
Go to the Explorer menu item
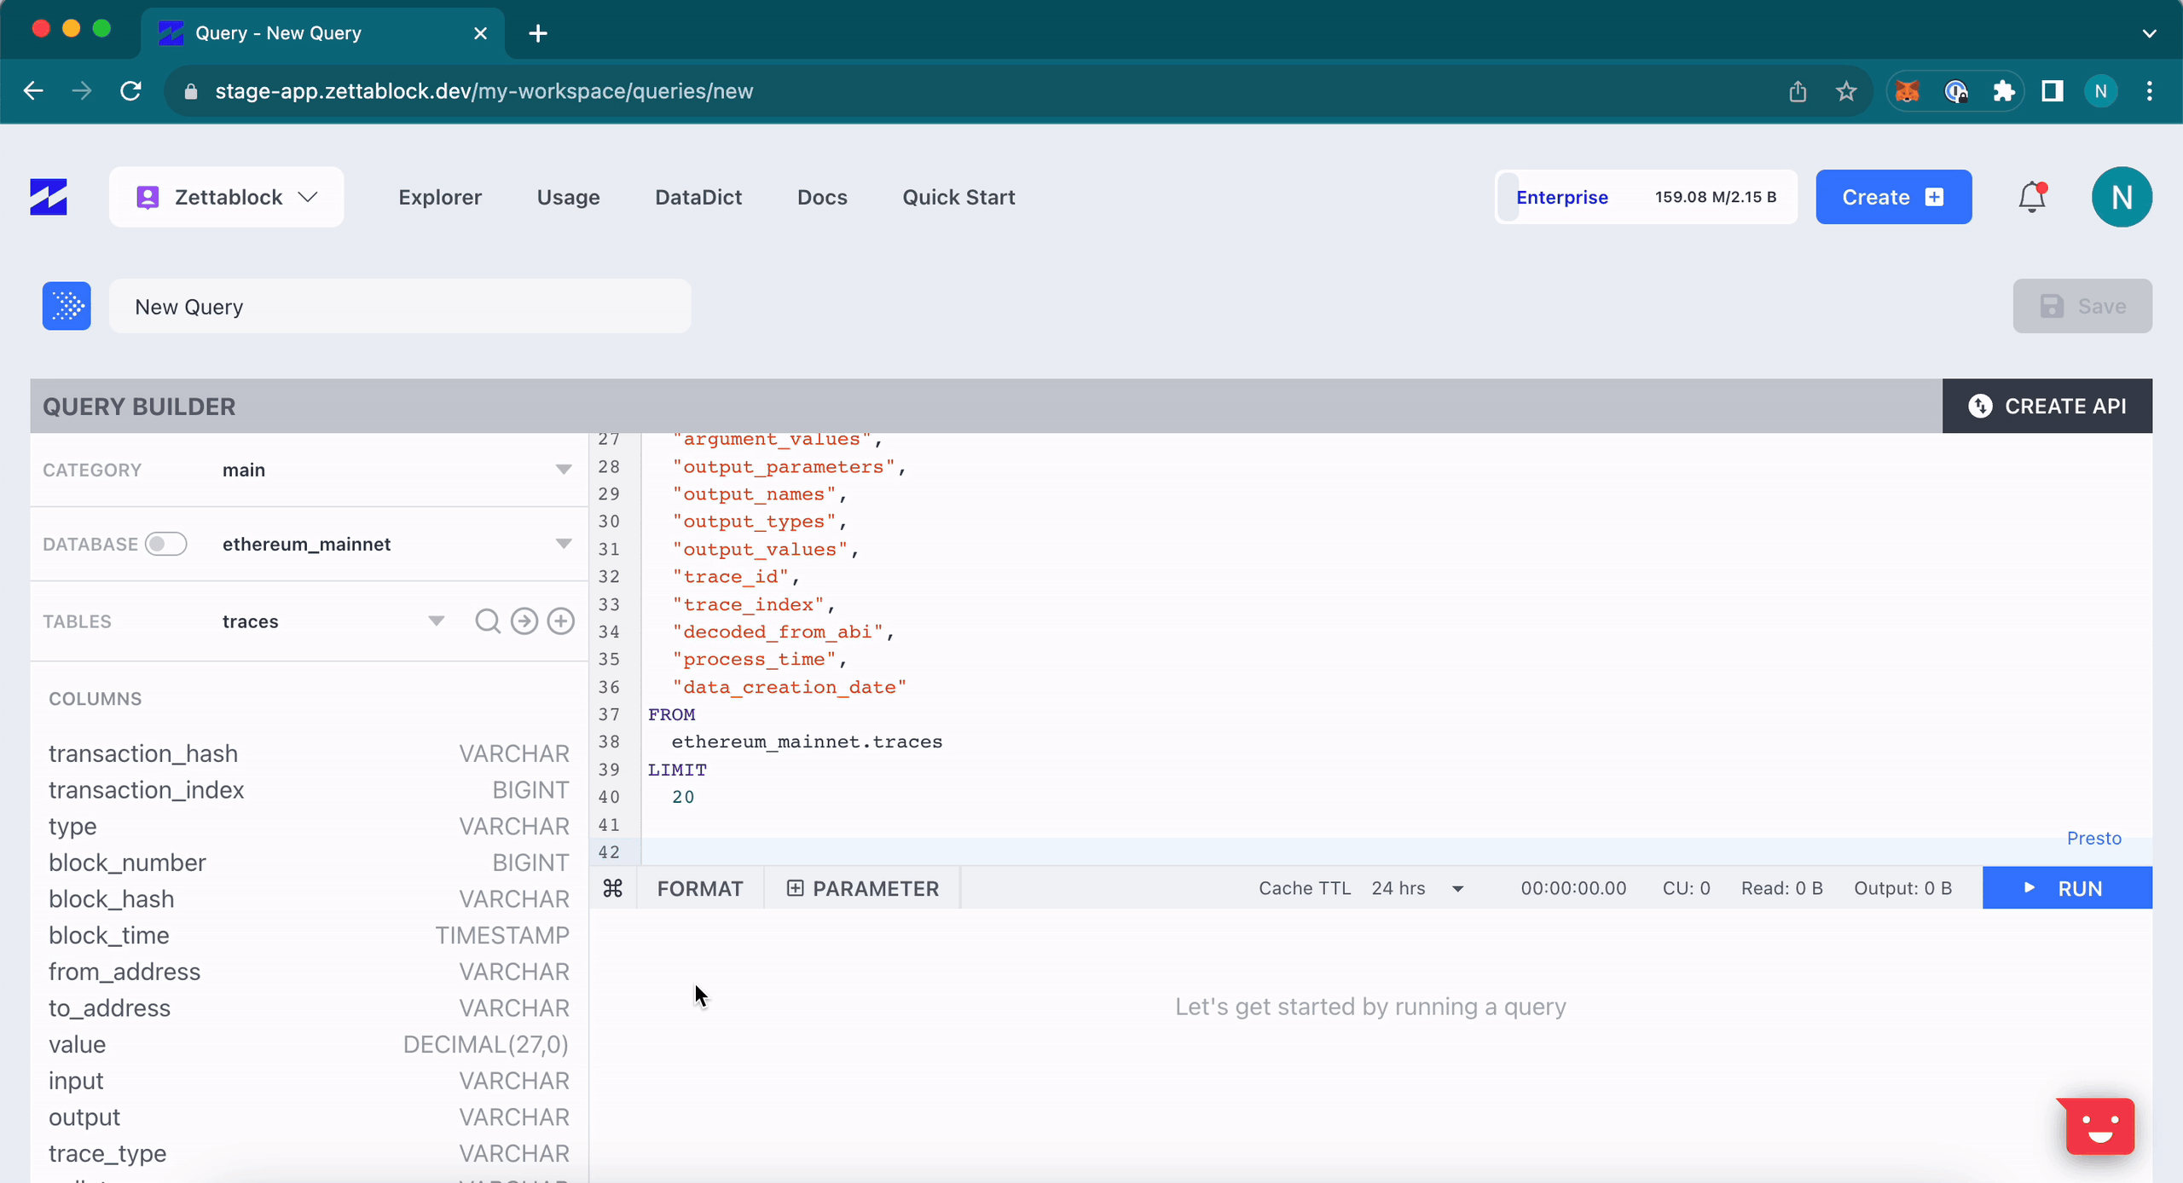tap(440, 197)
